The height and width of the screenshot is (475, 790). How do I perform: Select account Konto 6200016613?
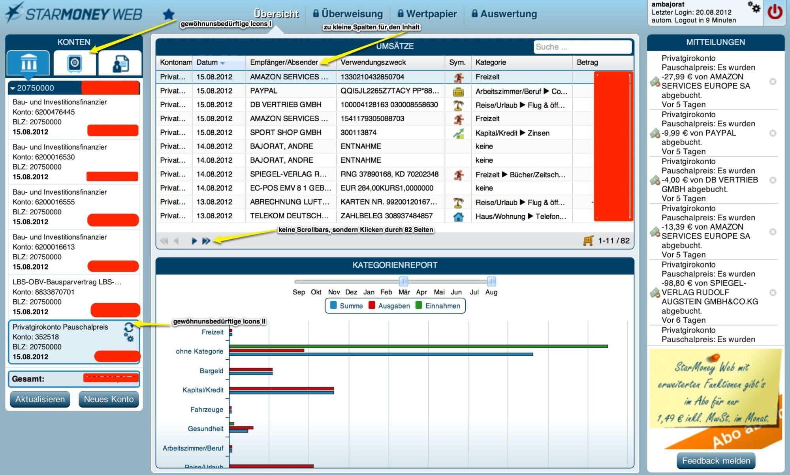pyautogui.click(x=74, y=252)
